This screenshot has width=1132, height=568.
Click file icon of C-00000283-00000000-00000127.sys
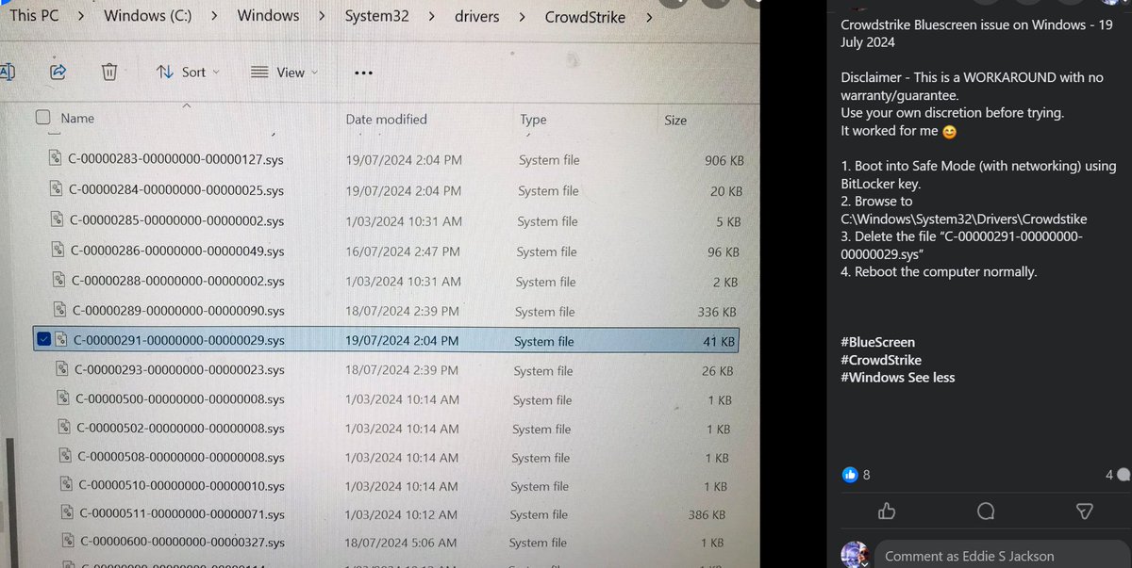(56, 159)
